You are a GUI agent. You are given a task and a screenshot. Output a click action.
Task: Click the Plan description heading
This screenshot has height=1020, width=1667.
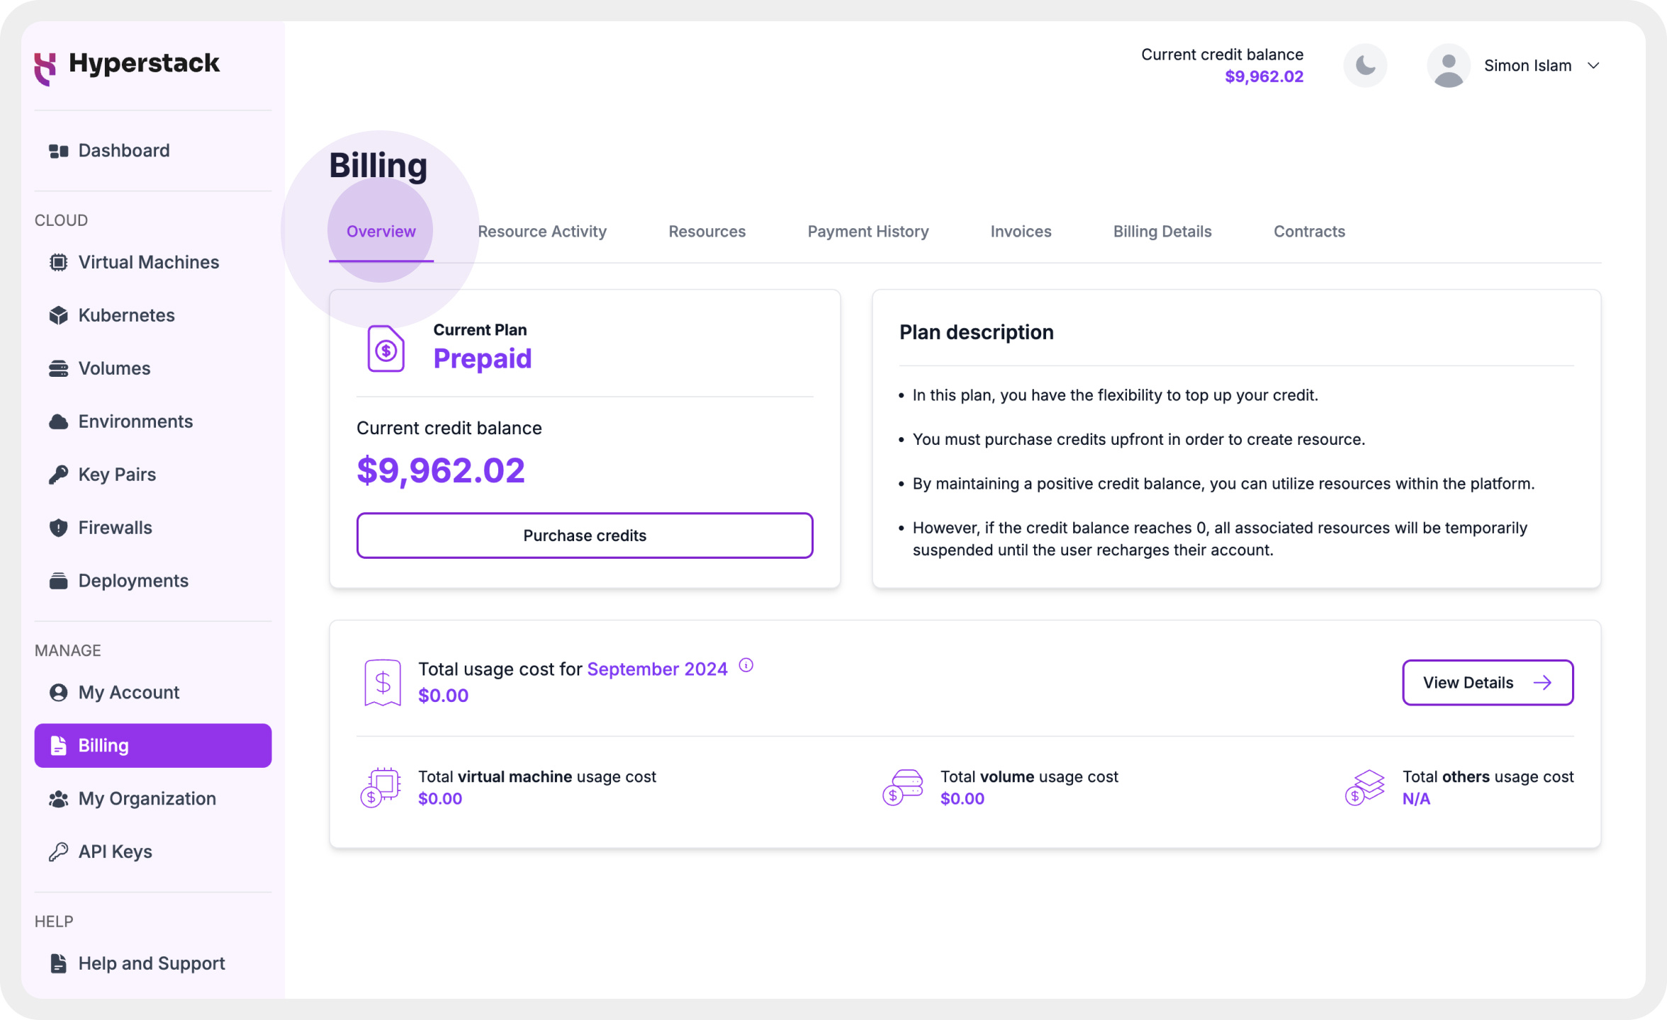coord(976,332)
